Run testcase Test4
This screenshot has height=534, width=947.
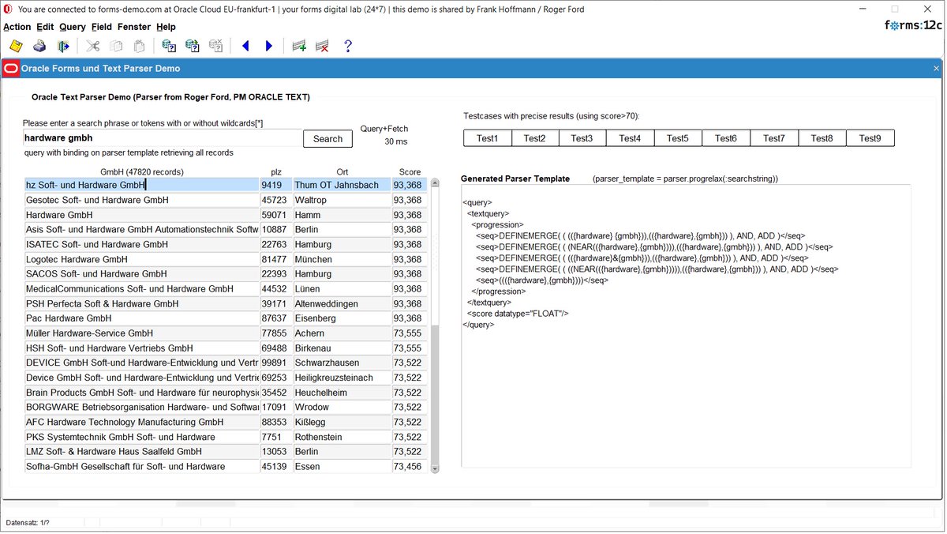click(x=630, y=138)
